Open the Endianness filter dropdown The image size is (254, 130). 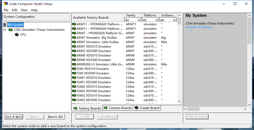[174, 20]
